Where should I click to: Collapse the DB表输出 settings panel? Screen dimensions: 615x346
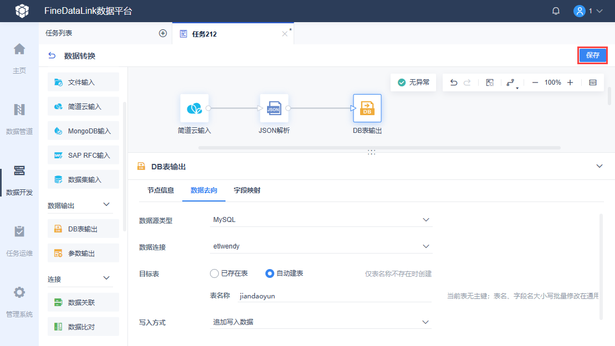click(599, 166)
